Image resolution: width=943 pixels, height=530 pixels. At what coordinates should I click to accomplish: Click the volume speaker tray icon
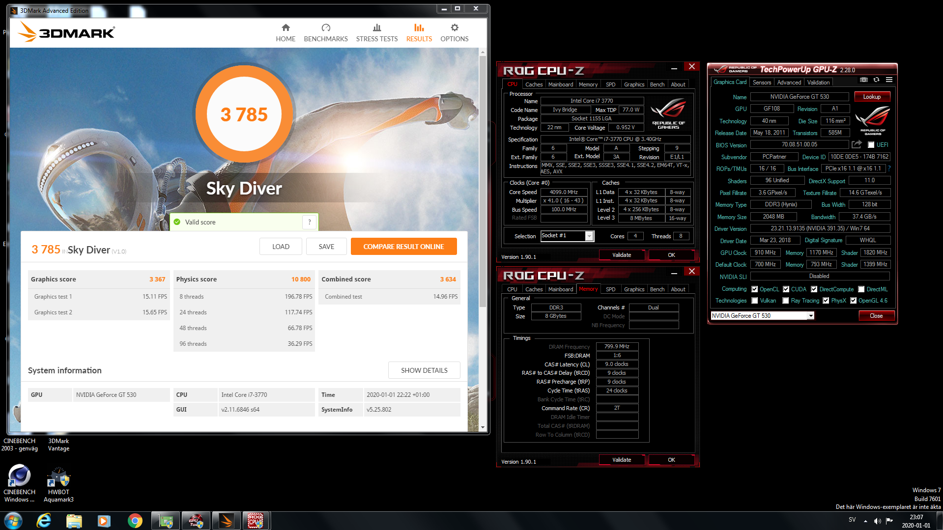877,521
